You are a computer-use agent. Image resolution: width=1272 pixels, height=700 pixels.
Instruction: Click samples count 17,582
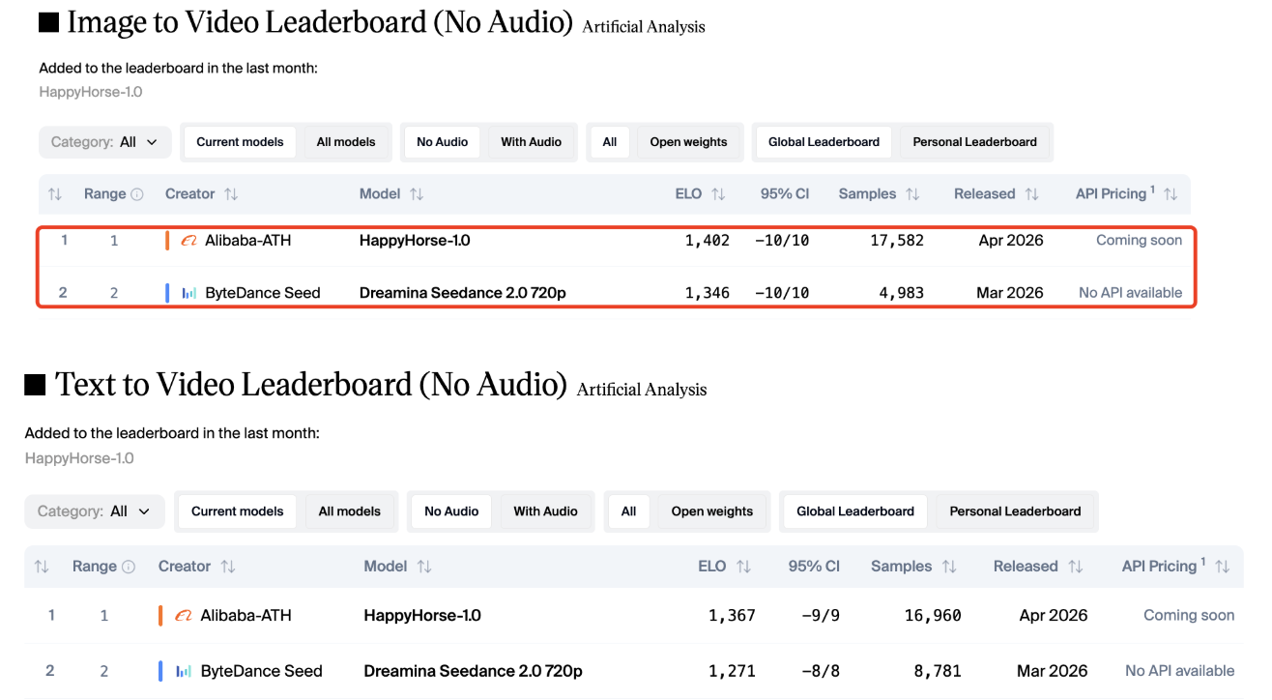(897, 241)
